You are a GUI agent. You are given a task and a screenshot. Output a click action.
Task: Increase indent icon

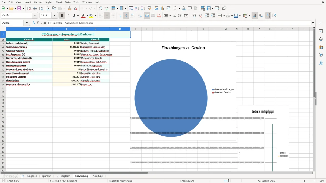click(207, 16)
